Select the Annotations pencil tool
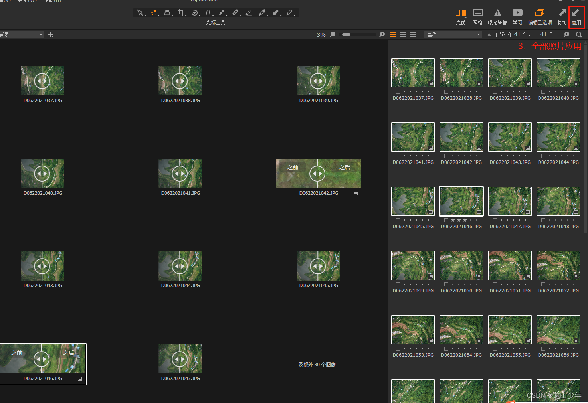Image resolution: width=588 pixels, height=403 pixels. coord(289,13)
